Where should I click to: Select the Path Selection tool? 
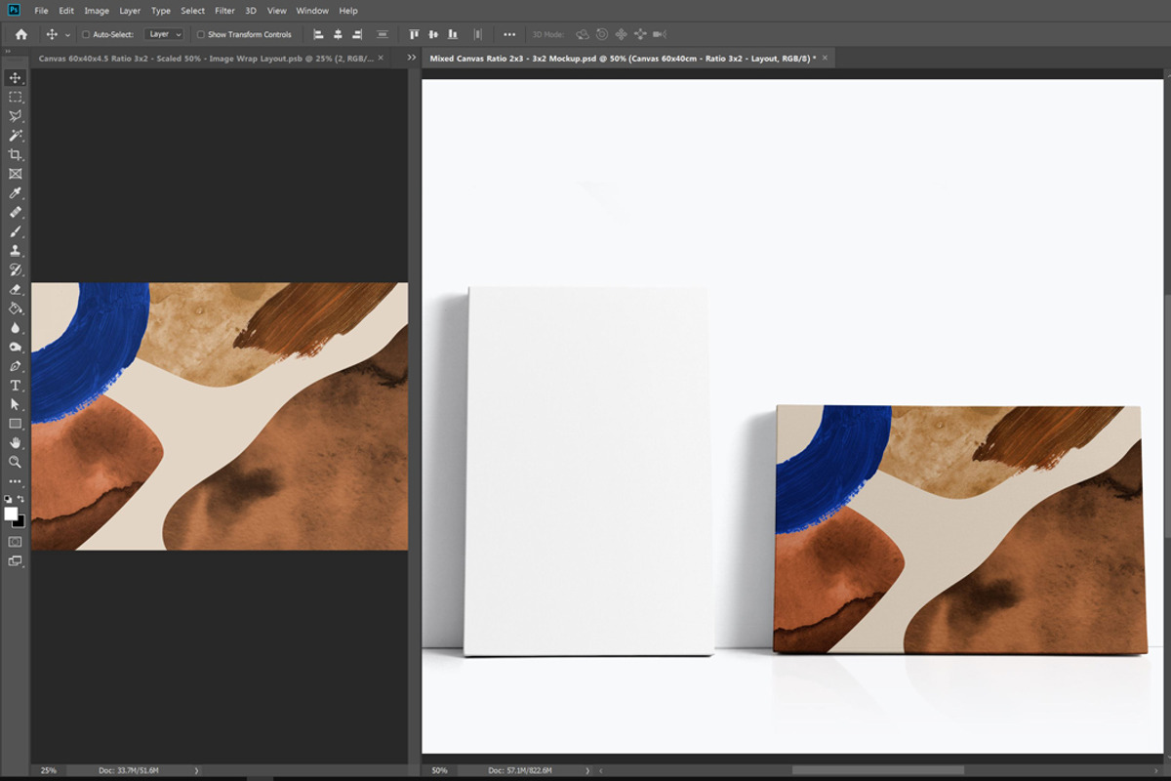[x=15, y=404]
